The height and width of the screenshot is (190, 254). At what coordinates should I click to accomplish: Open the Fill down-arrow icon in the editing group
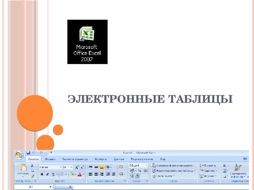225,171
